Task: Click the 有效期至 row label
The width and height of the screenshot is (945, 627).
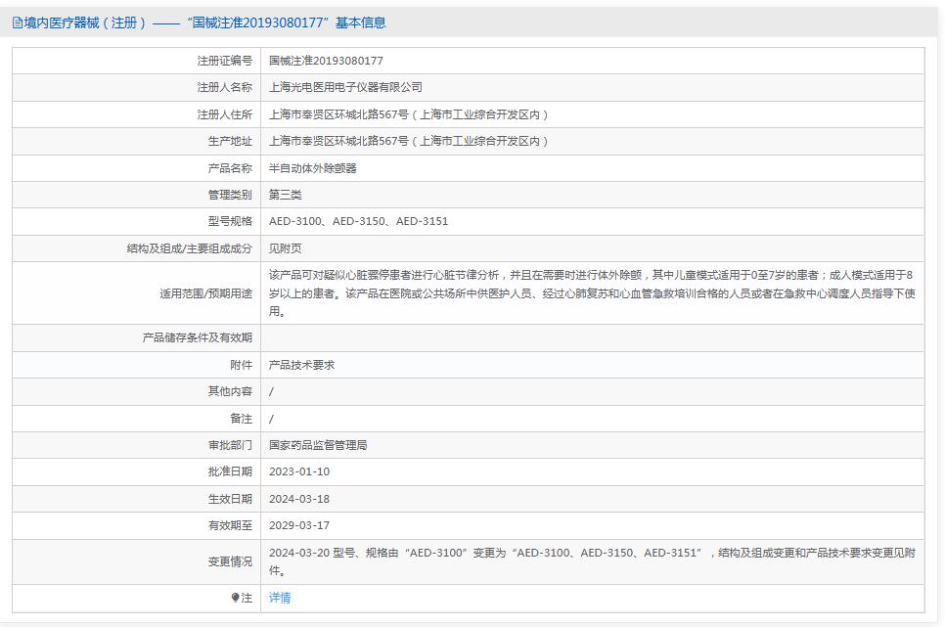Action: pos(230,525)
